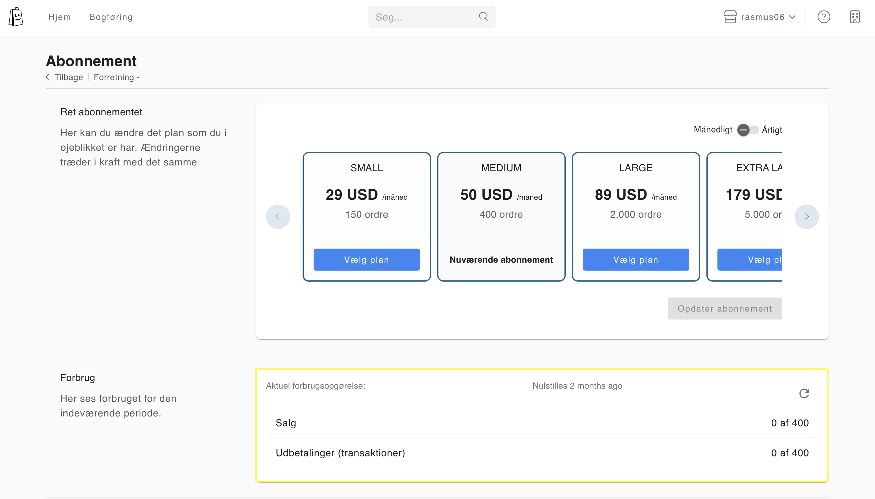Viewport: 875px width, 499px height.
Task: Go to Hjem in the top menu
Action: 60,17
